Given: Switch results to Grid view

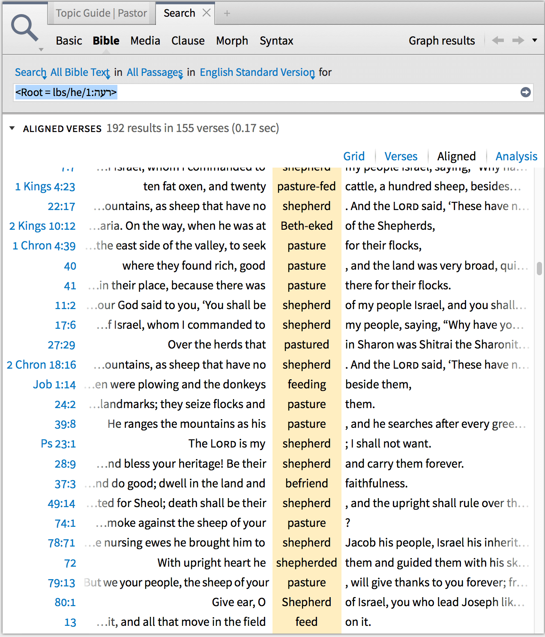Looking at the screenshot, I should point(354,156).
